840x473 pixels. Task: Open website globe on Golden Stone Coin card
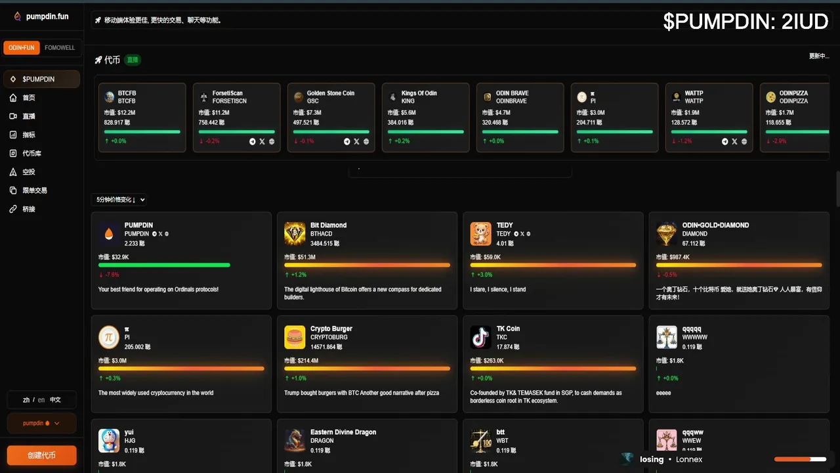(x=366, y=141)
